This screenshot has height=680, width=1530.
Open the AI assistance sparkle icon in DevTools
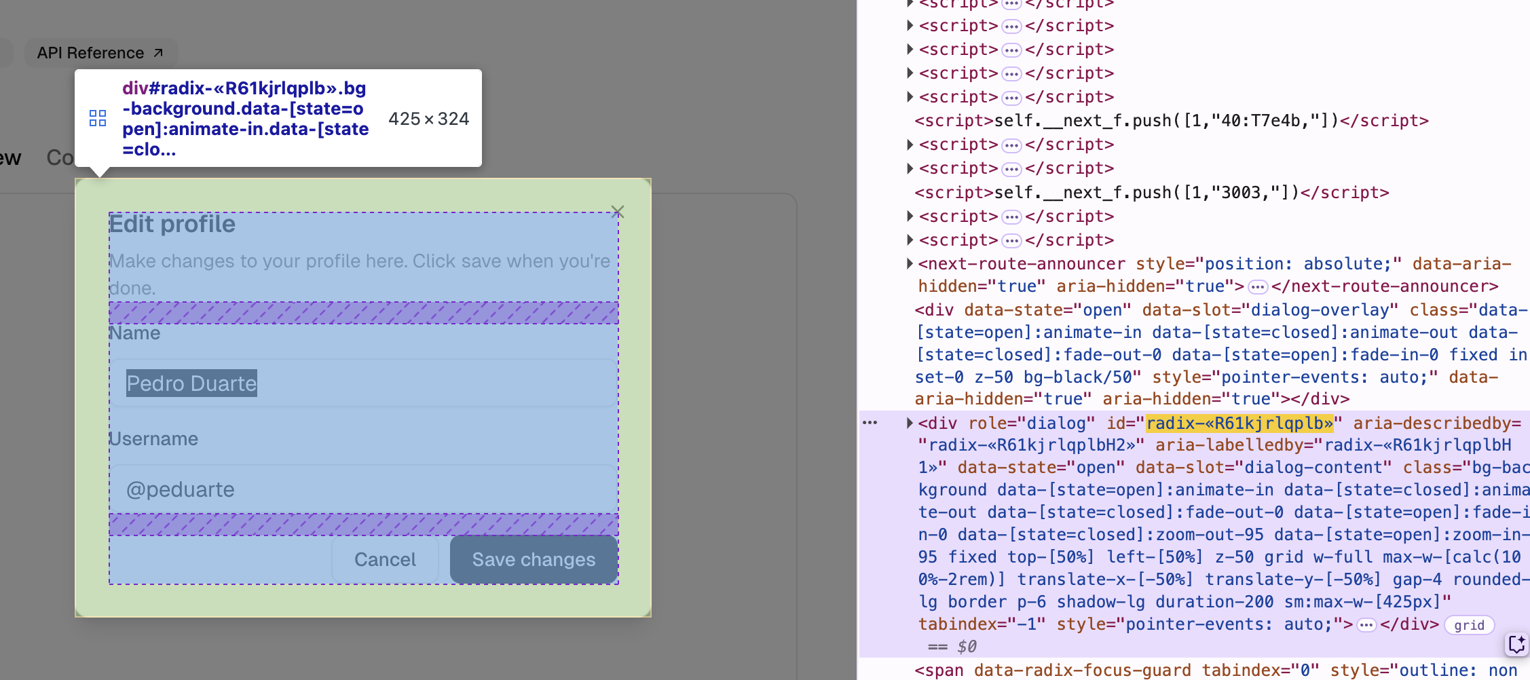[x=1516, y=643]
